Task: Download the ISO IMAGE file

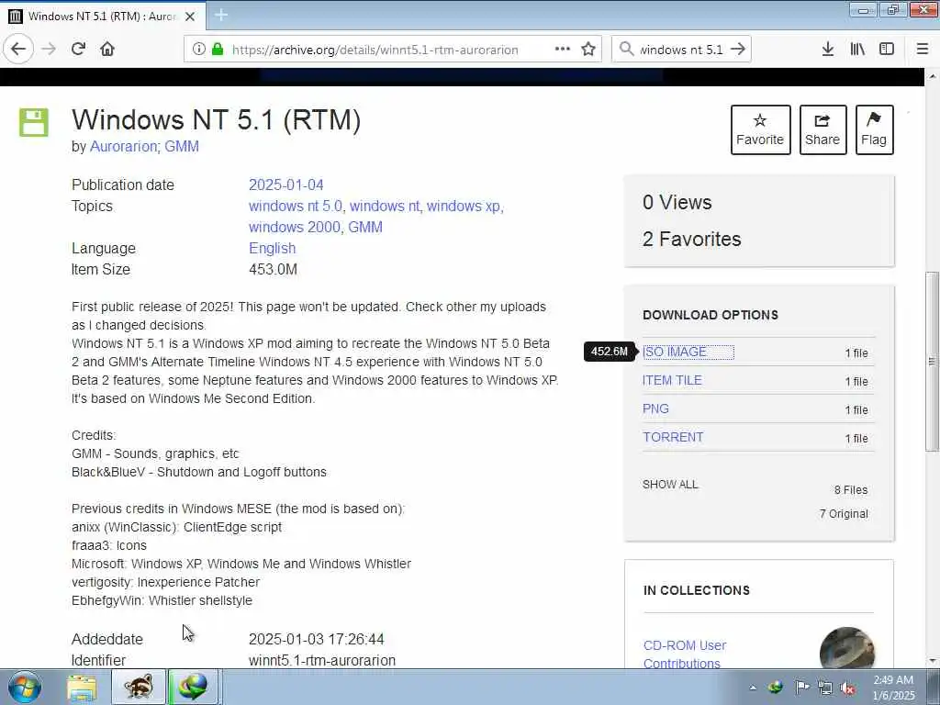Action: click(675, 352)
